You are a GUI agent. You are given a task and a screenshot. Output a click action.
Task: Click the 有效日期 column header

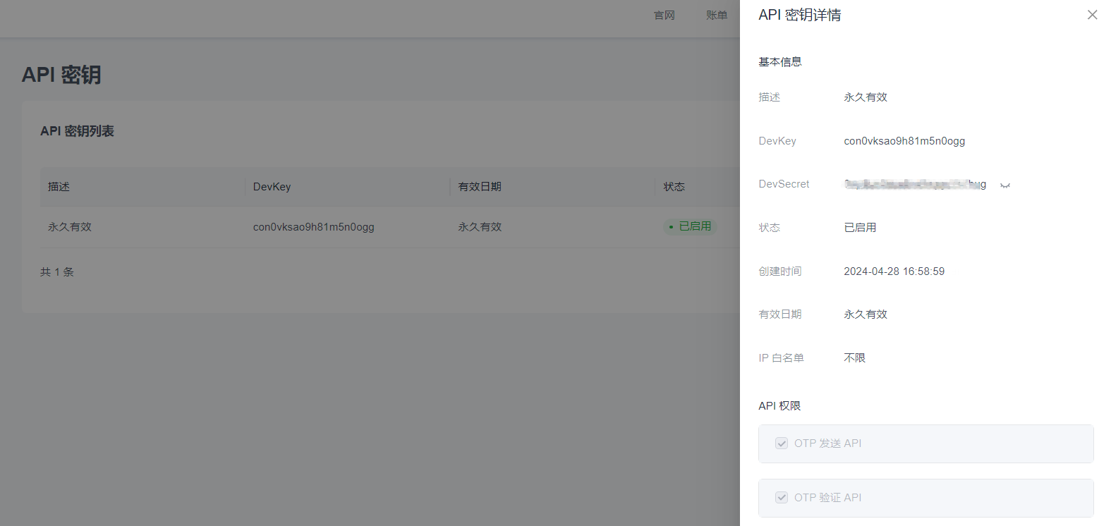[x=480, y=187]
